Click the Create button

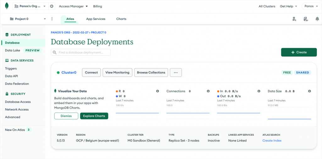tap(299, 52)
